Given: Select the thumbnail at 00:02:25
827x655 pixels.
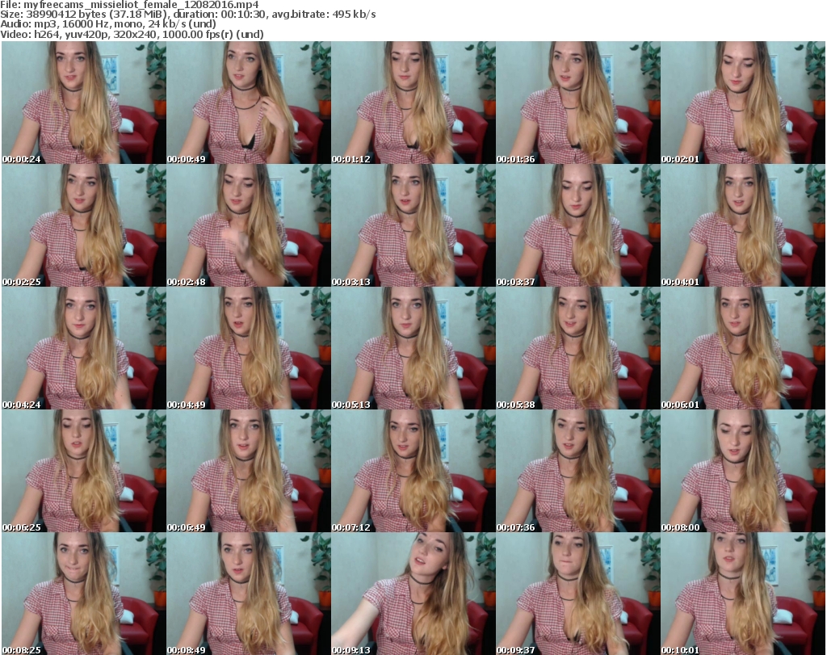Looking at the screenshot, I should click(x=84, y=225).
